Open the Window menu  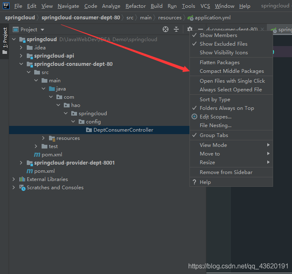tap(224, 6)
